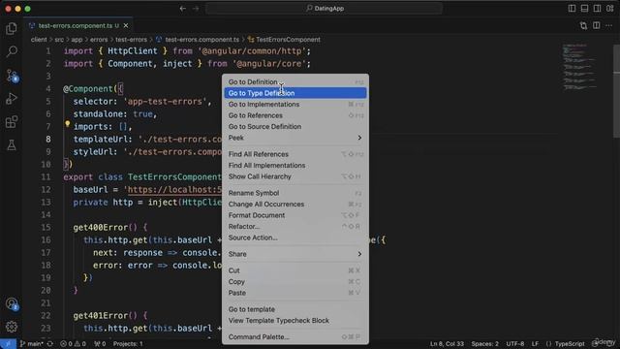Screen dimensions: 620x349
Task: Choose Go to Source Definition
Action: coord(295,127)
